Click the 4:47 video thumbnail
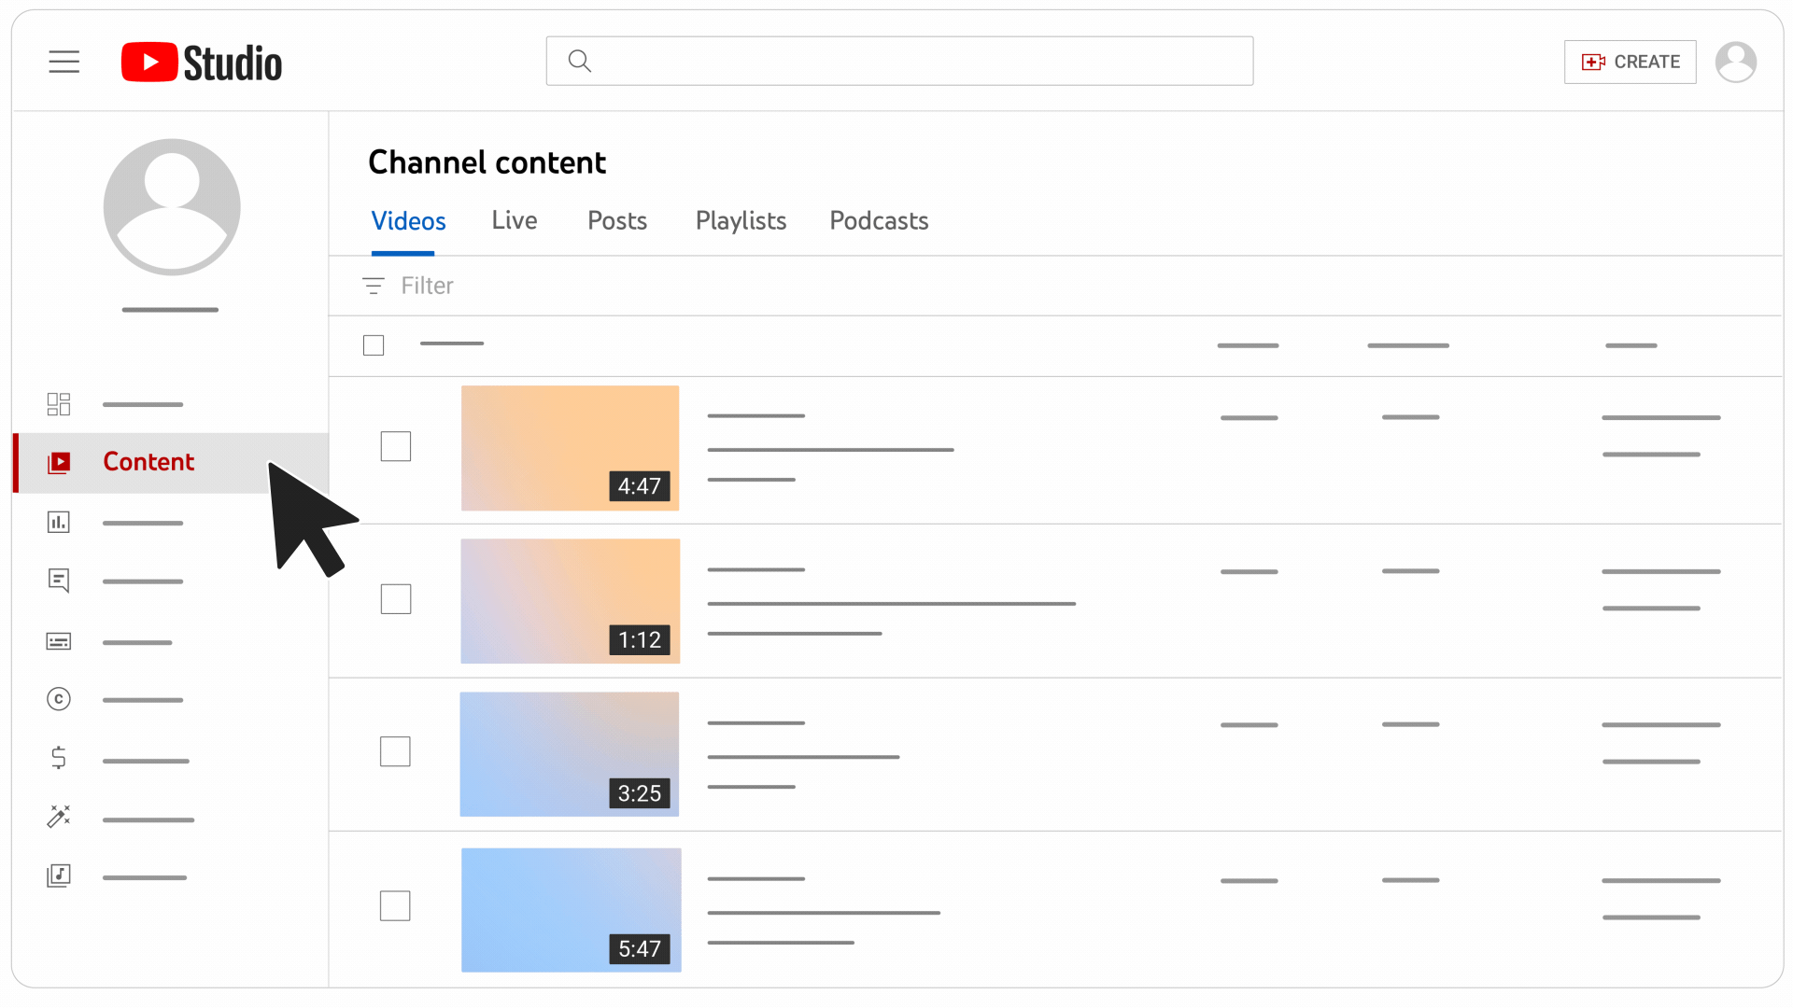This screenshot has height=1008, width=1793. click(x=571, y=447)
